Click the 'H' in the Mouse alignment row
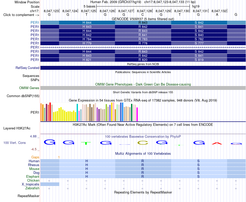This screenshot has width=246, height=202. (86, 169)
